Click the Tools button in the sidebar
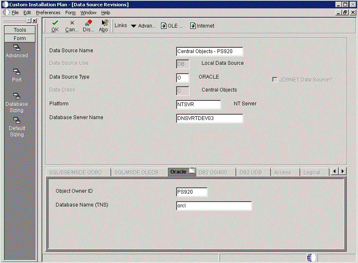 tap(20, 30)
